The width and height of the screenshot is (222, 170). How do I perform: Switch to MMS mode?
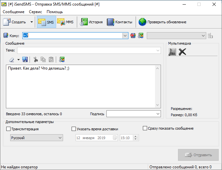point(65,22)
